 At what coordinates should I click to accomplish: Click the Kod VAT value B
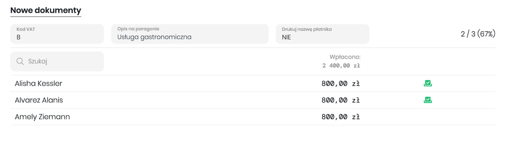tap(19, 37)
